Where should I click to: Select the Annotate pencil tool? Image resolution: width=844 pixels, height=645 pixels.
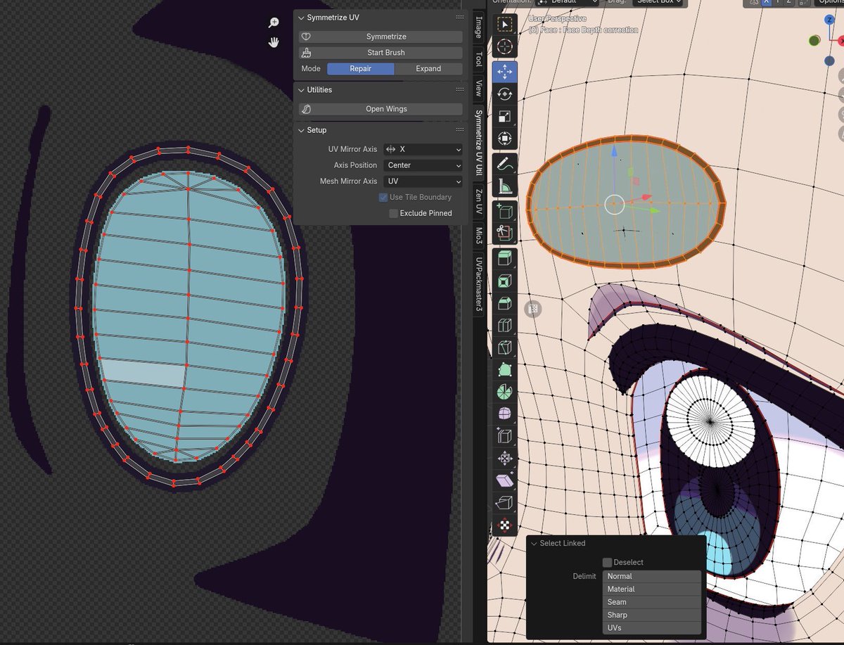pyautogui.click(x=504, y=164)
